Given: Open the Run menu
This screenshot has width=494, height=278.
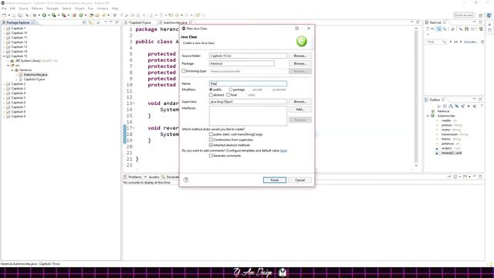Looking at the screenshot, I should (90, 8).
